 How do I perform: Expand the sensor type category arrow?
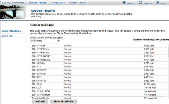[x=59, y=41]
